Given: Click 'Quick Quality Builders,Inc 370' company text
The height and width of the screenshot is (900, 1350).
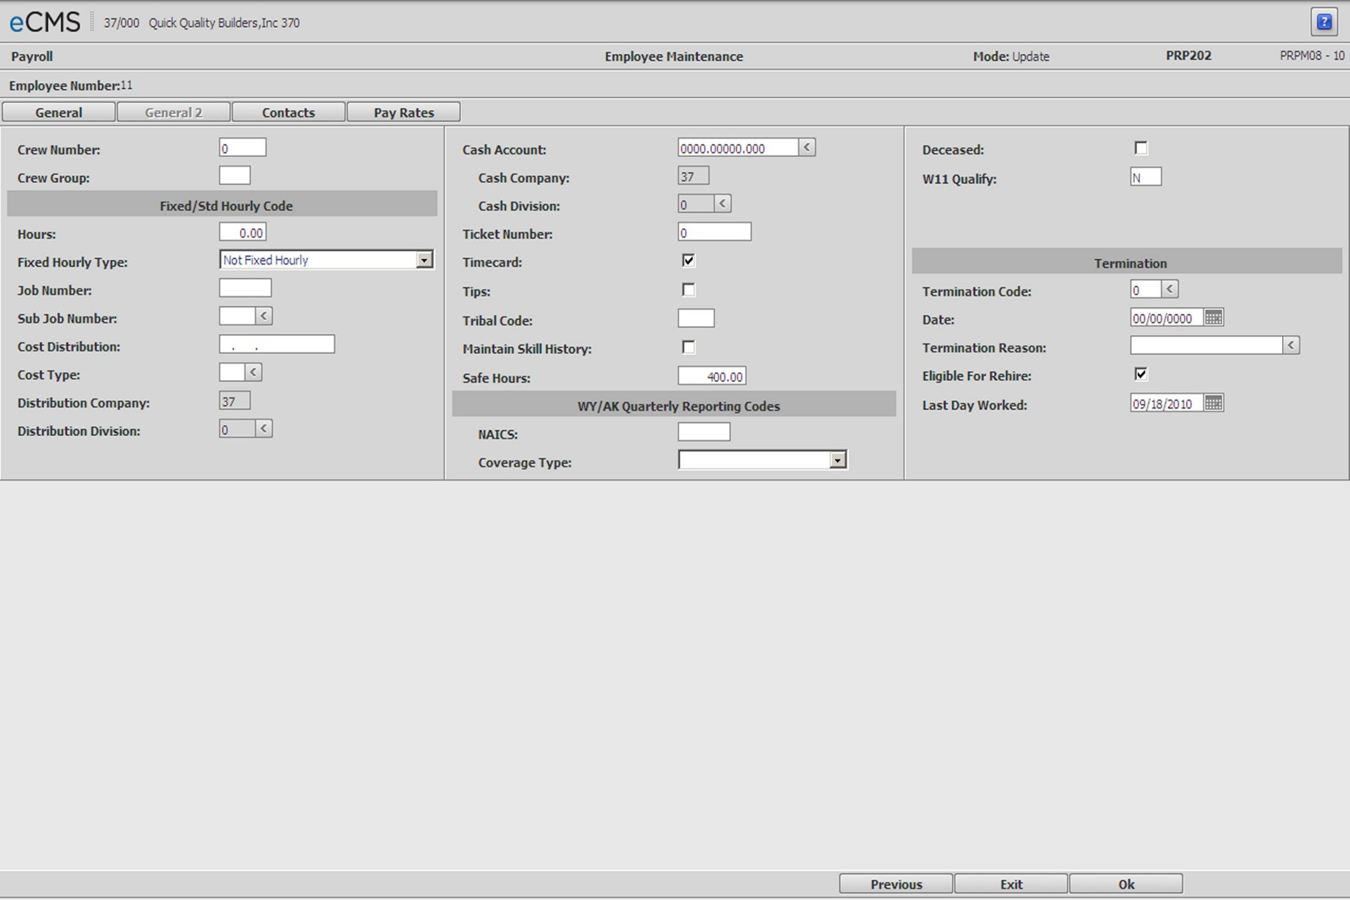Looking at the screenshot, I should [x=224, y=23].
